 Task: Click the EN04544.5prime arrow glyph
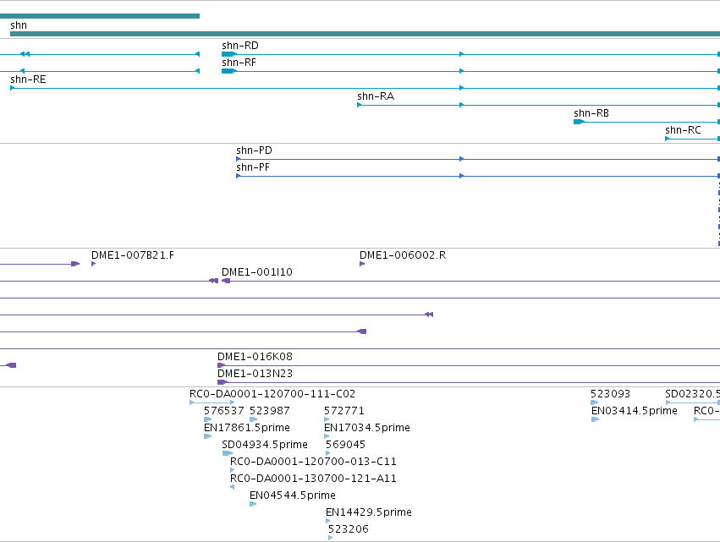[x=253, y=504]
